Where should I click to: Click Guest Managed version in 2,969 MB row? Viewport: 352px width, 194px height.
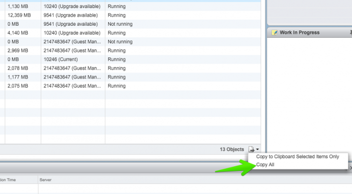(x=72, y=50)
